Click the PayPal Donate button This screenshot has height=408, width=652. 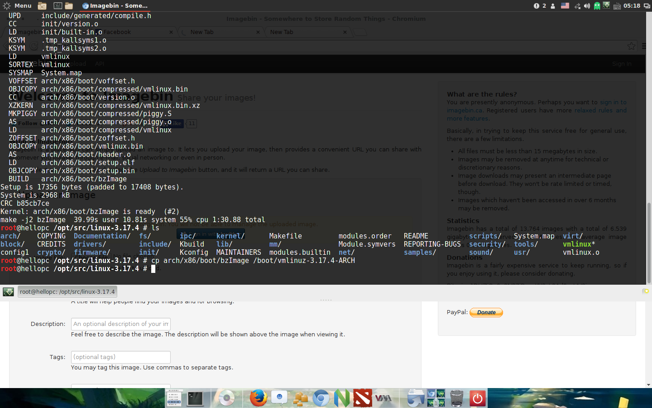click(486, 312)
